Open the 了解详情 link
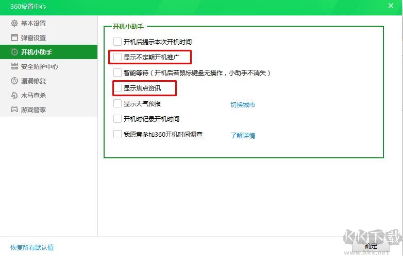 pos(243,135)
